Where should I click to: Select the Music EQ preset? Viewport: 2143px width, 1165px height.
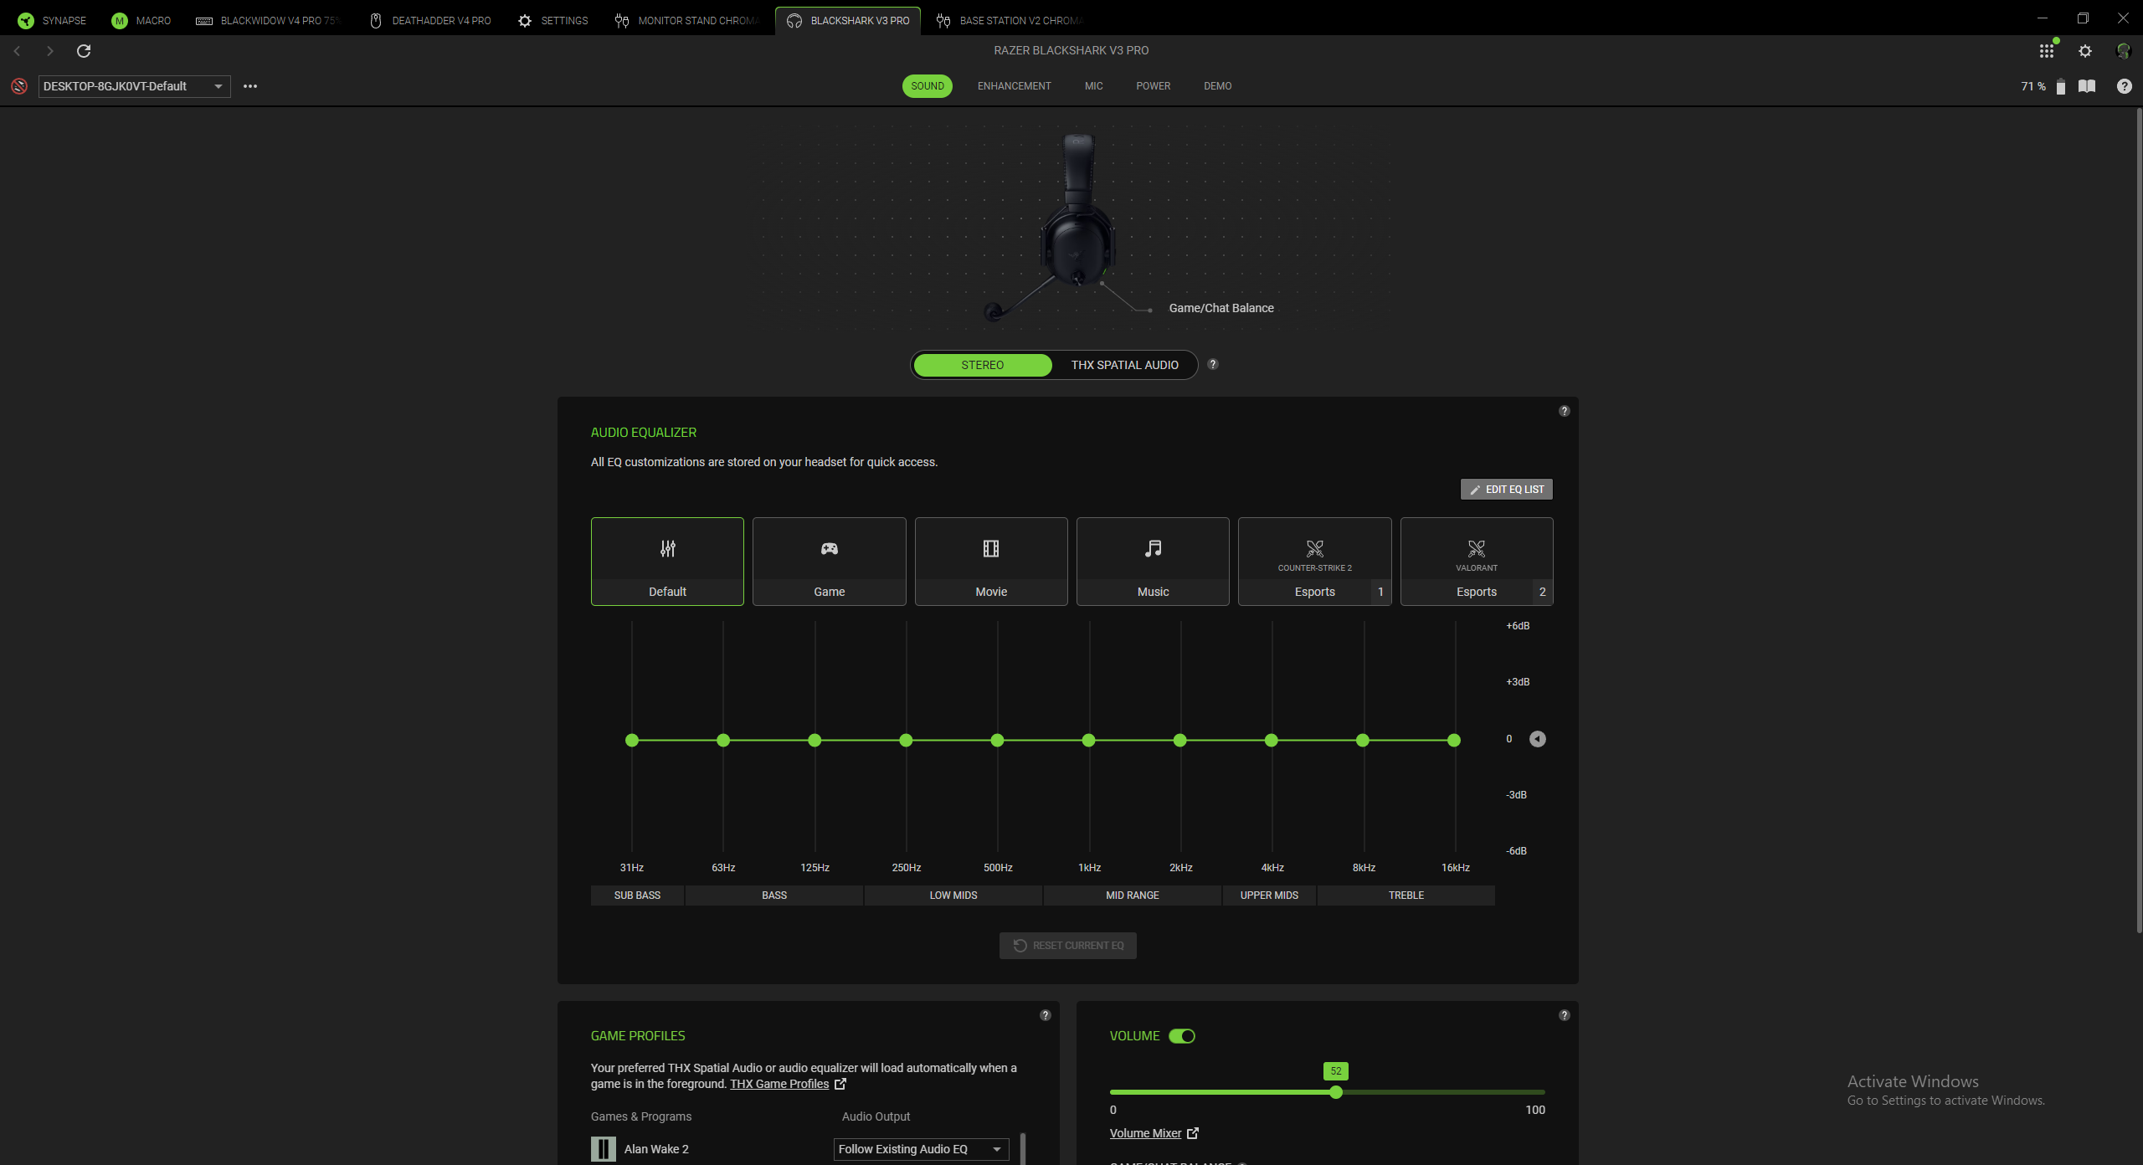[1153, 562]
